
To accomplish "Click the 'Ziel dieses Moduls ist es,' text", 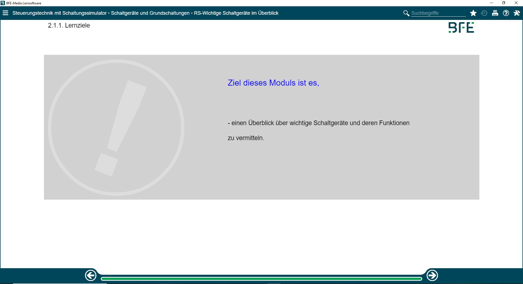I will click(273, 83).
